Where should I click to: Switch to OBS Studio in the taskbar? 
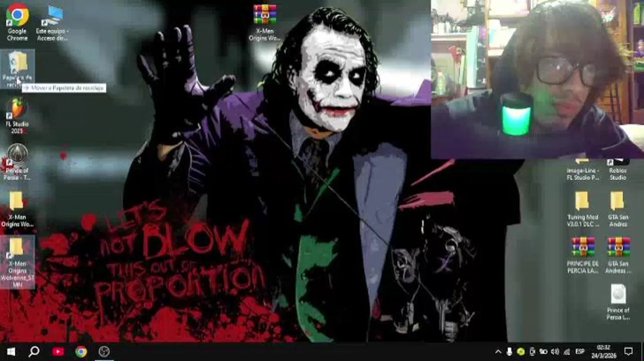click(104, 351)
